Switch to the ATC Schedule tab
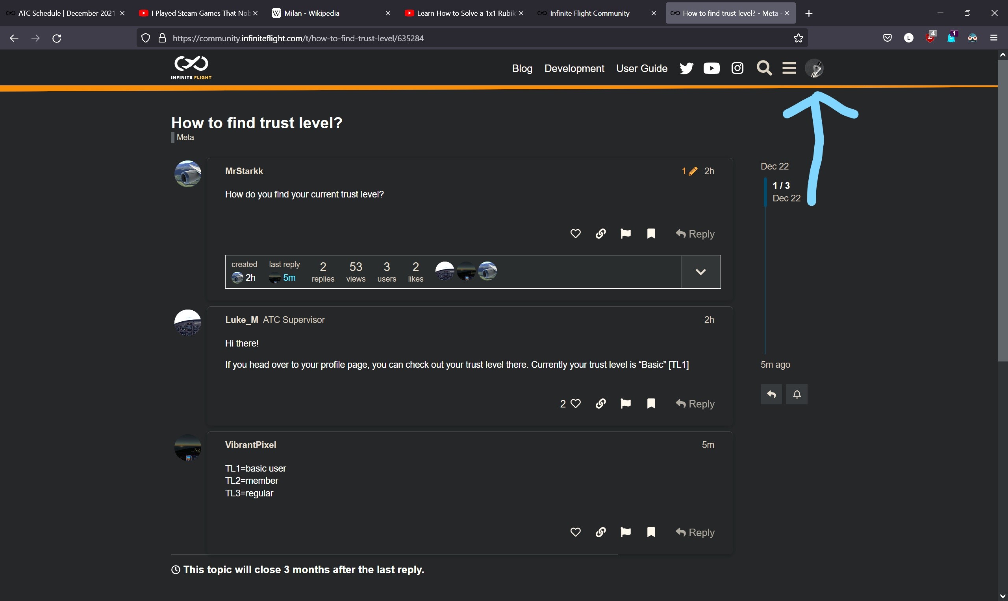Image resolution: width=1008 pixels, height=601 pixels. click(66, 13)
